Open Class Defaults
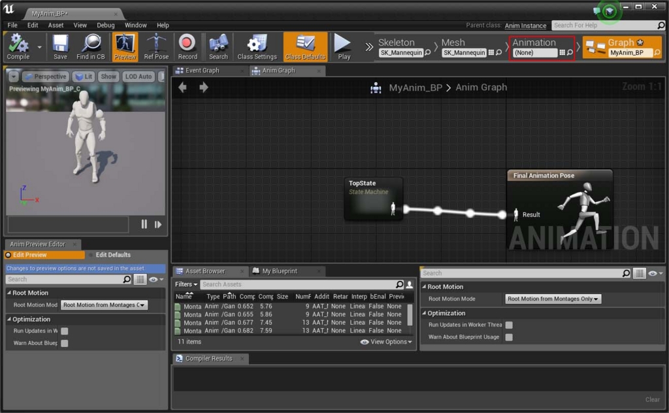The image size is (669, 413). (x=305, y=47)
